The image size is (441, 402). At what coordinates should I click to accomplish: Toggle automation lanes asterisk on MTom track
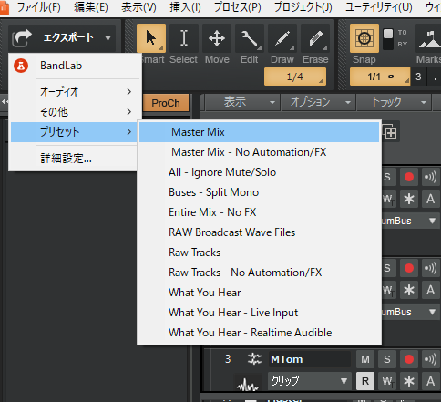pos(409,381)
